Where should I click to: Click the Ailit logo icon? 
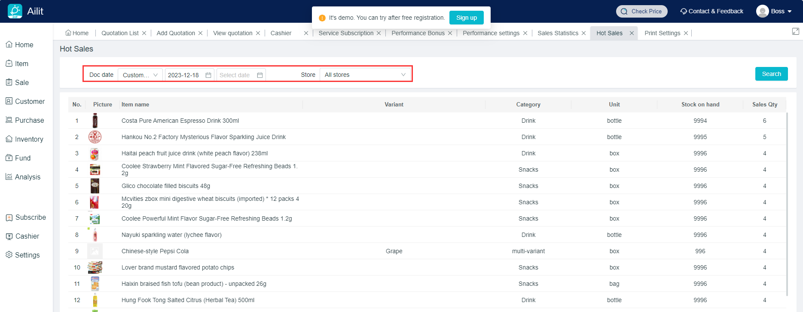15,11
